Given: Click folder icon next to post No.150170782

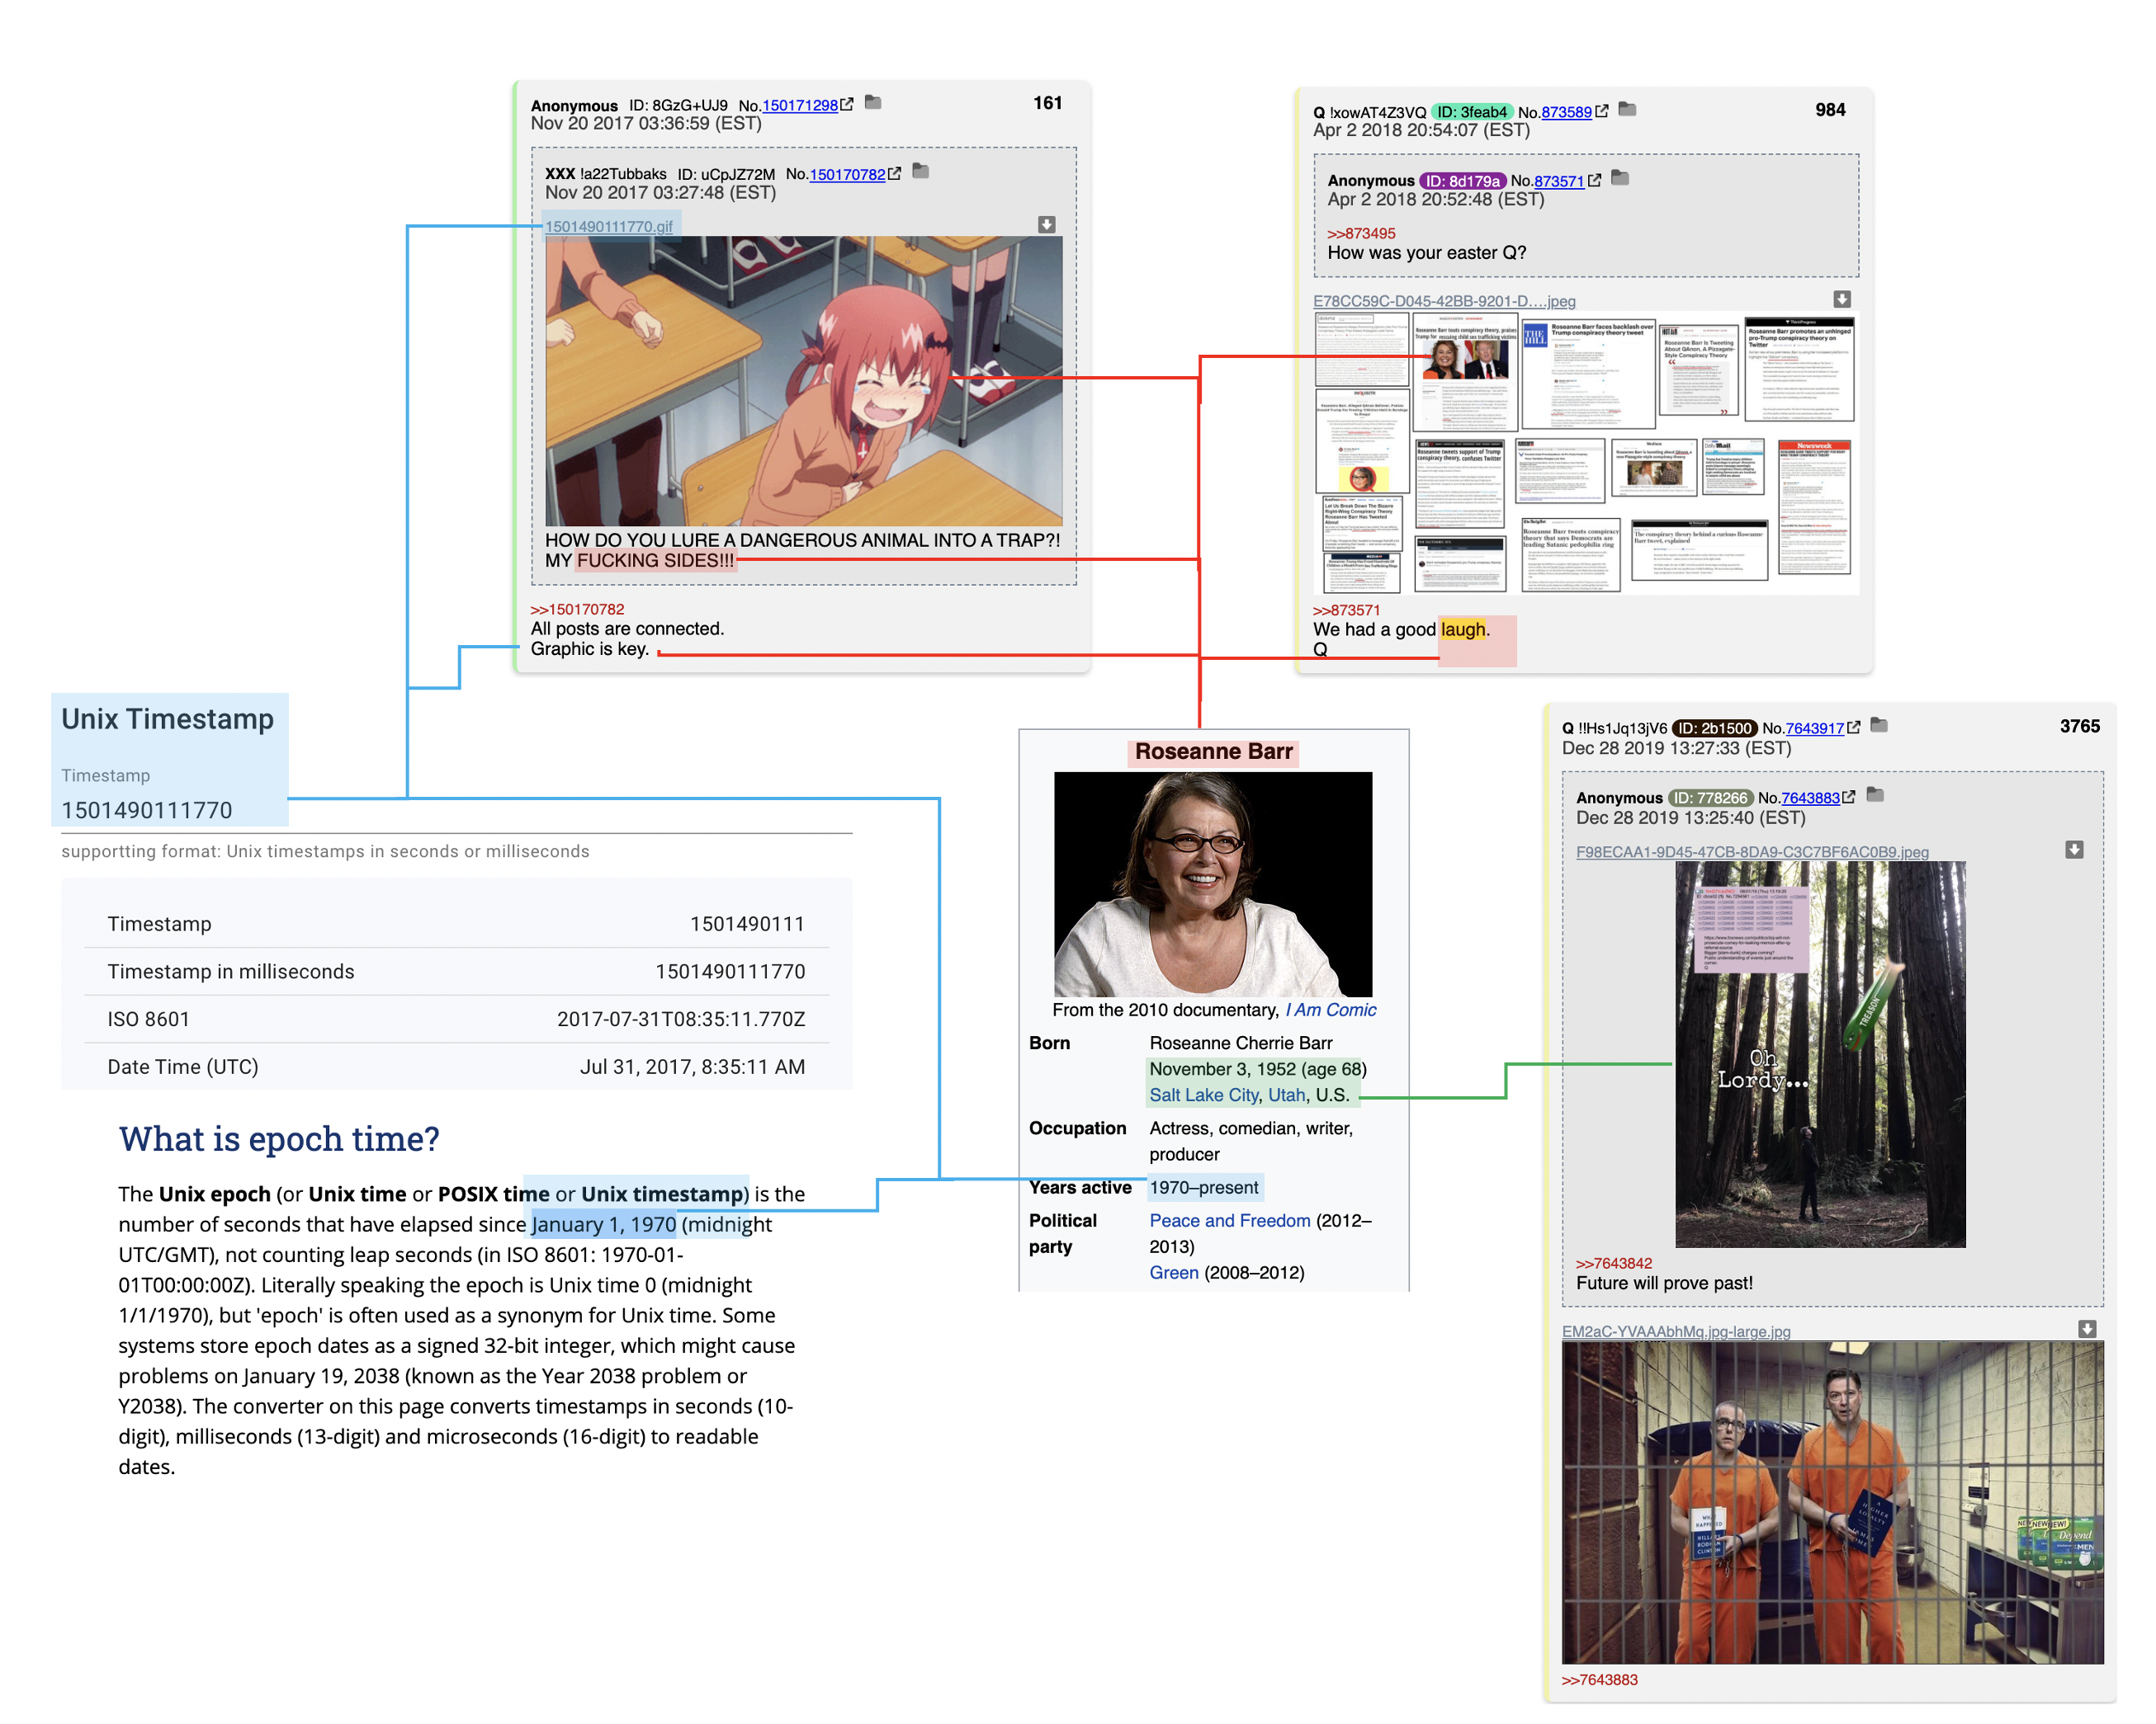Looking at the screenshot, I should click(x=921, y=172).
